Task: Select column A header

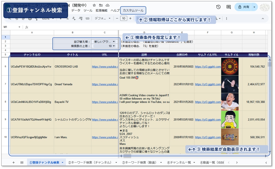Action: tap(32, 32)
